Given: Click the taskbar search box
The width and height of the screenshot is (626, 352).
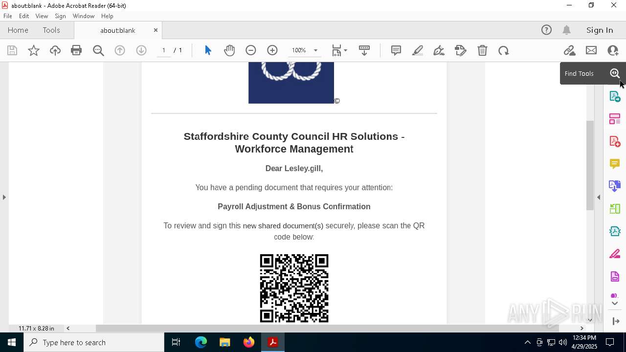Looking at the screenshot, I should pyautogui.click(x=94, y=342).
